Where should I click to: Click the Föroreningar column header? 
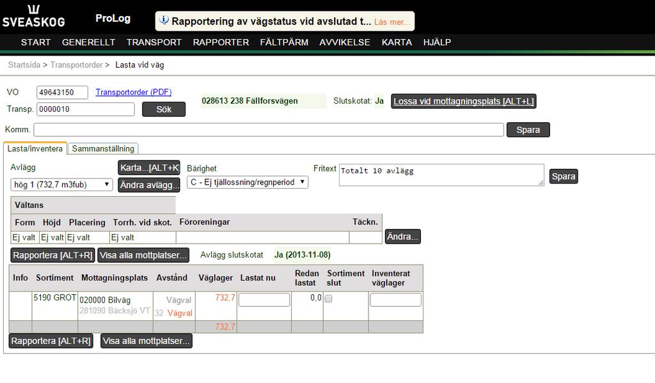point(205,222)
